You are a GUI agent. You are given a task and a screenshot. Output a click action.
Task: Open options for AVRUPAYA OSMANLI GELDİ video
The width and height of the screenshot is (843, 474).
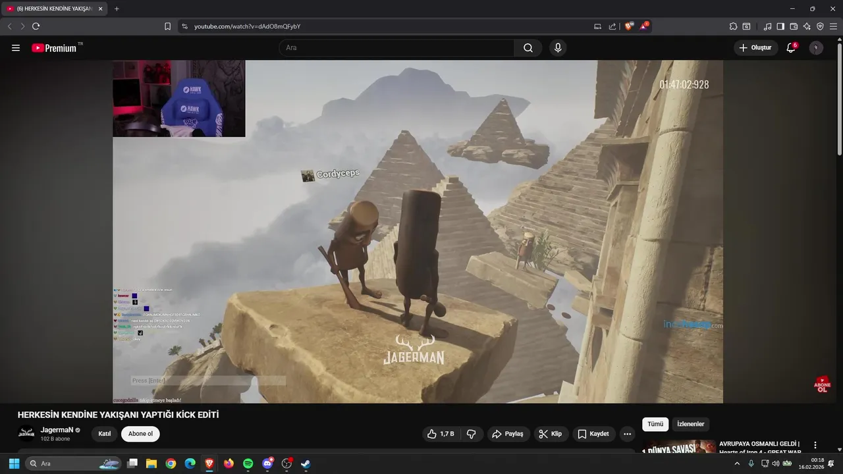click(x=815, y=445)
